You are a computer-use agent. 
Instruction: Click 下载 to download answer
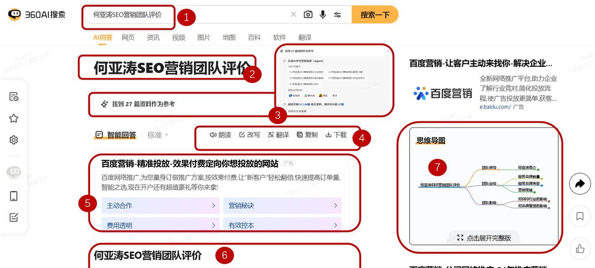[x=336, y=135]
